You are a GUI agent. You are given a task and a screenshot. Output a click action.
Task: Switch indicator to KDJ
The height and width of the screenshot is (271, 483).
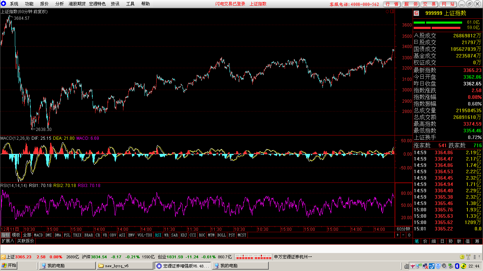(x=184, y=235)
